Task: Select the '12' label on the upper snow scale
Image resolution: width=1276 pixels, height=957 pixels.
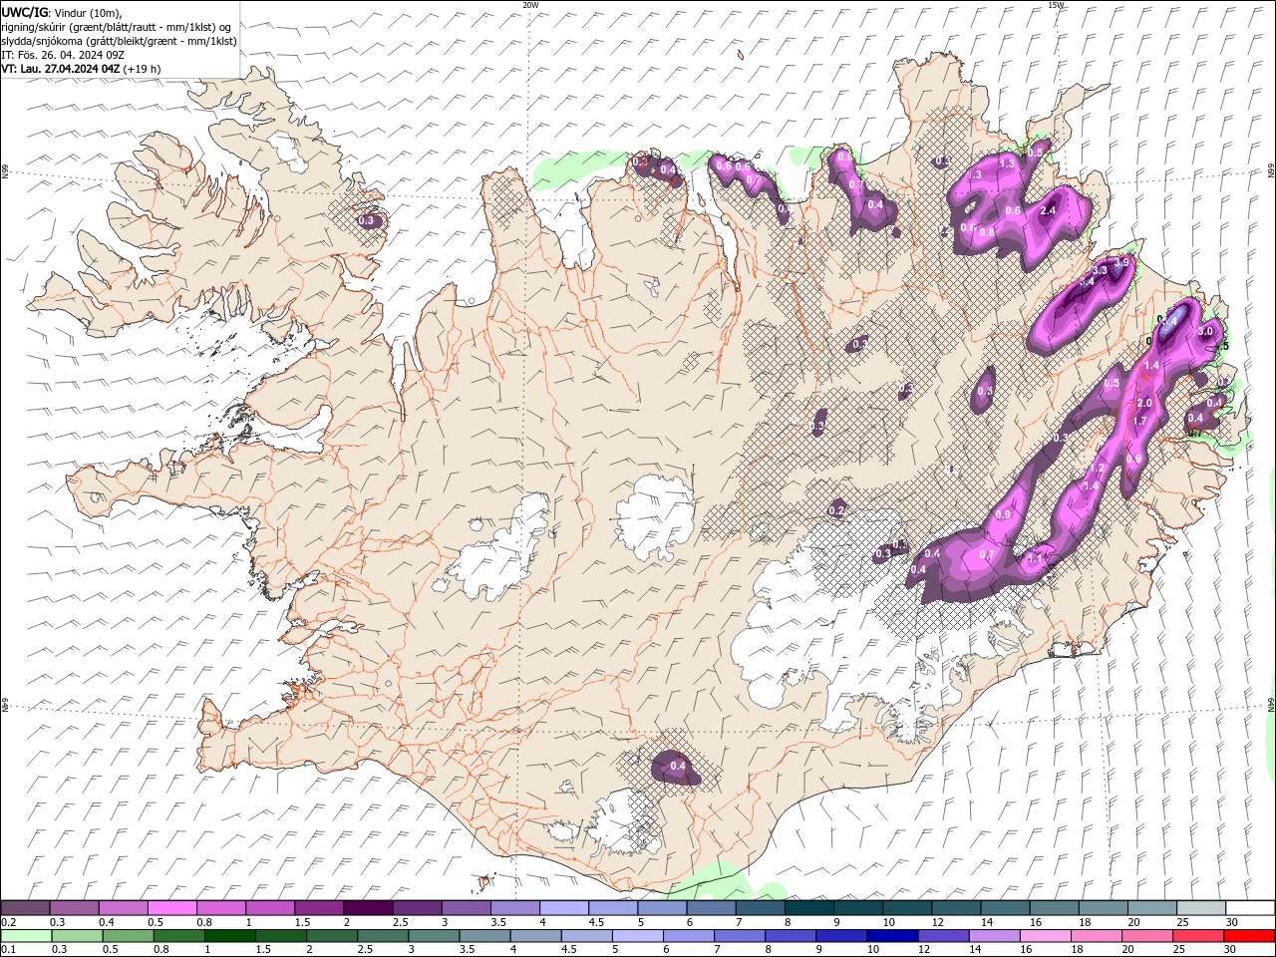Action: click(938, 923)
